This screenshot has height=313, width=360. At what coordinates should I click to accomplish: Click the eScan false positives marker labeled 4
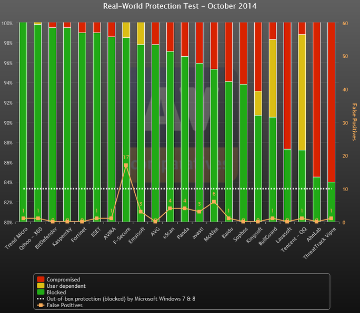click(170, 208)
